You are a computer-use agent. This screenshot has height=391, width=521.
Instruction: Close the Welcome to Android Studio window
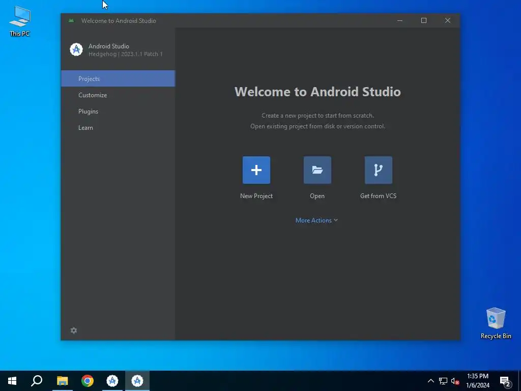[x=448, y=20]
